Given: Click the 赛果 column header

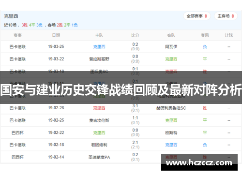Looking at the screenshot, I should coord(205,35).
